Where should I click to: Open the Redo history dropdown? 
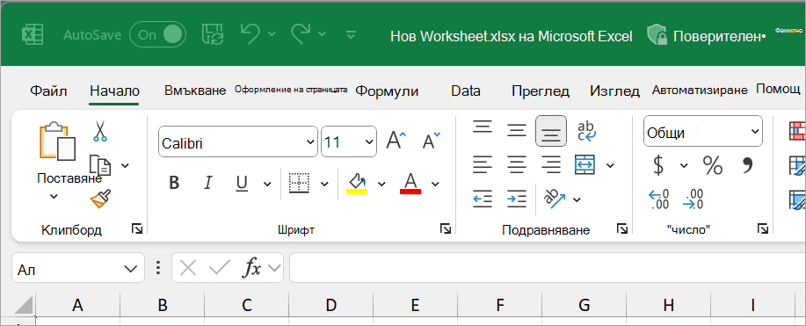click(323, 34)
